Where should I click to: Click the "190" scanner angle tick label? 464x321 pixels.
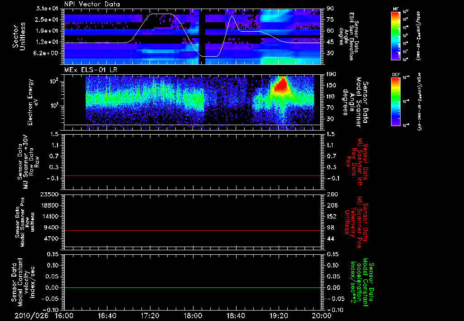(x=332, y=74)
